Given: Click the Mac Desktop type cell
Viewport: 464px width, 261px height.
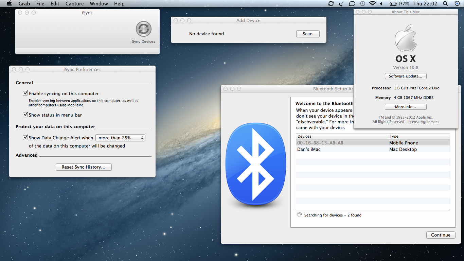Looking at the screenshot, I should tap(403, 149).
